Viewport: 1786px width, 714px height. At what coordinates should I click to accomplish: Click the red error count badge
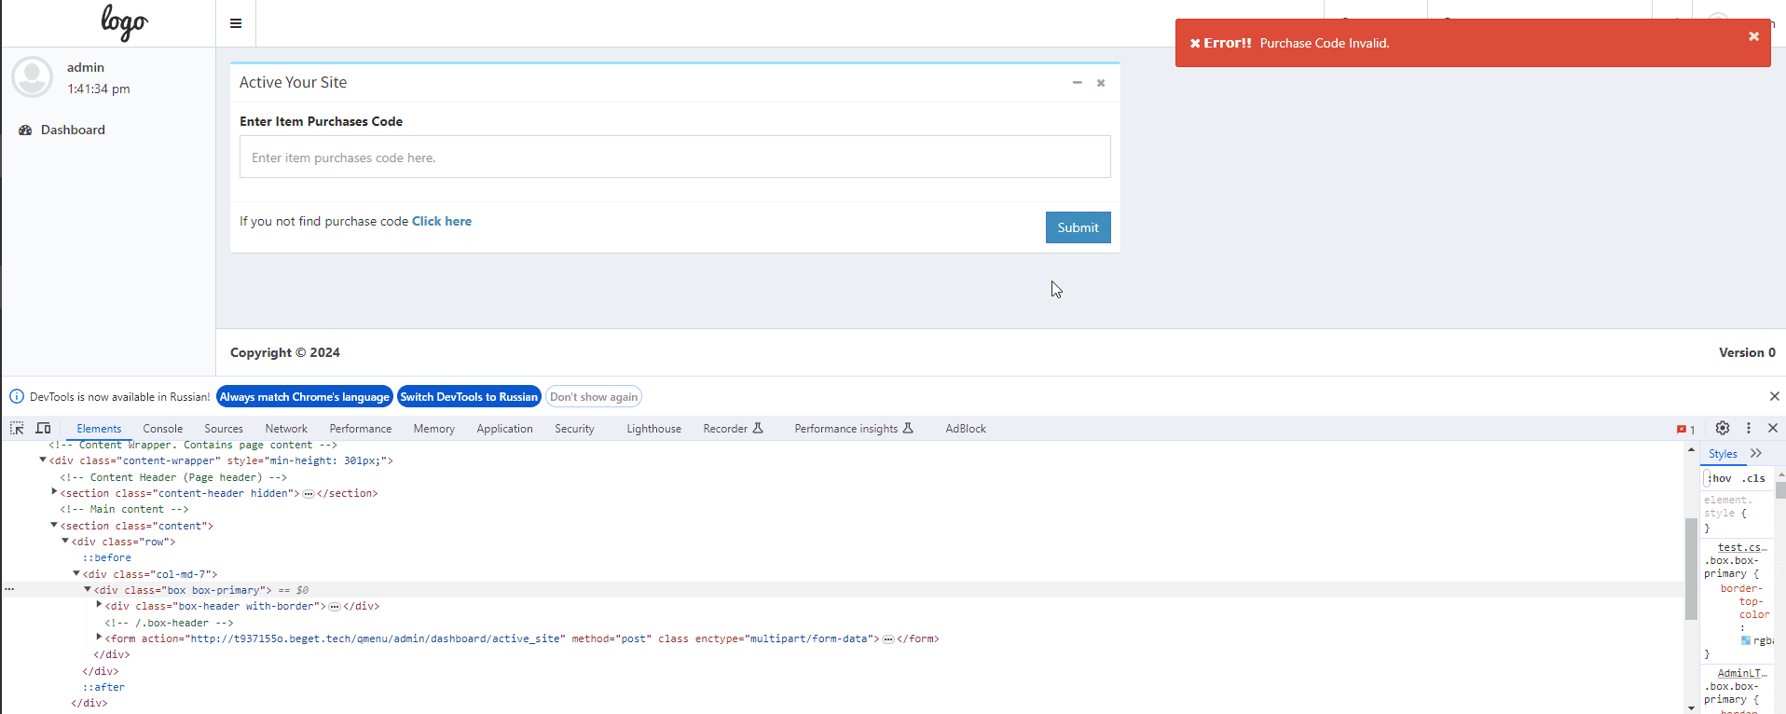(1685, 429)
